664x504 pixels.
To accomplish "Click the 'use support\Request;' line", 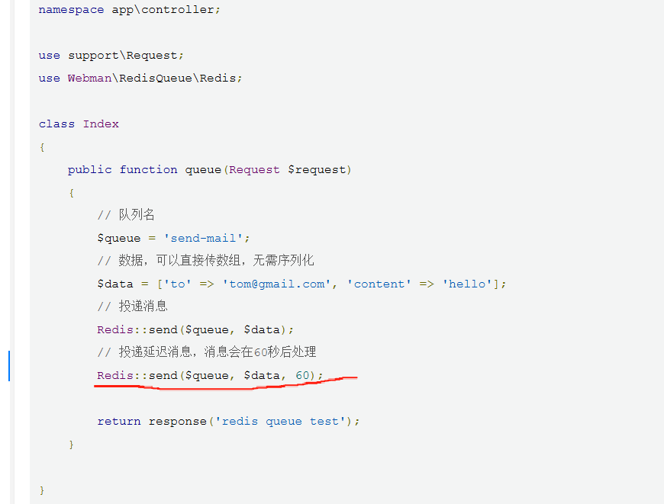I will (x=111, y=56).
